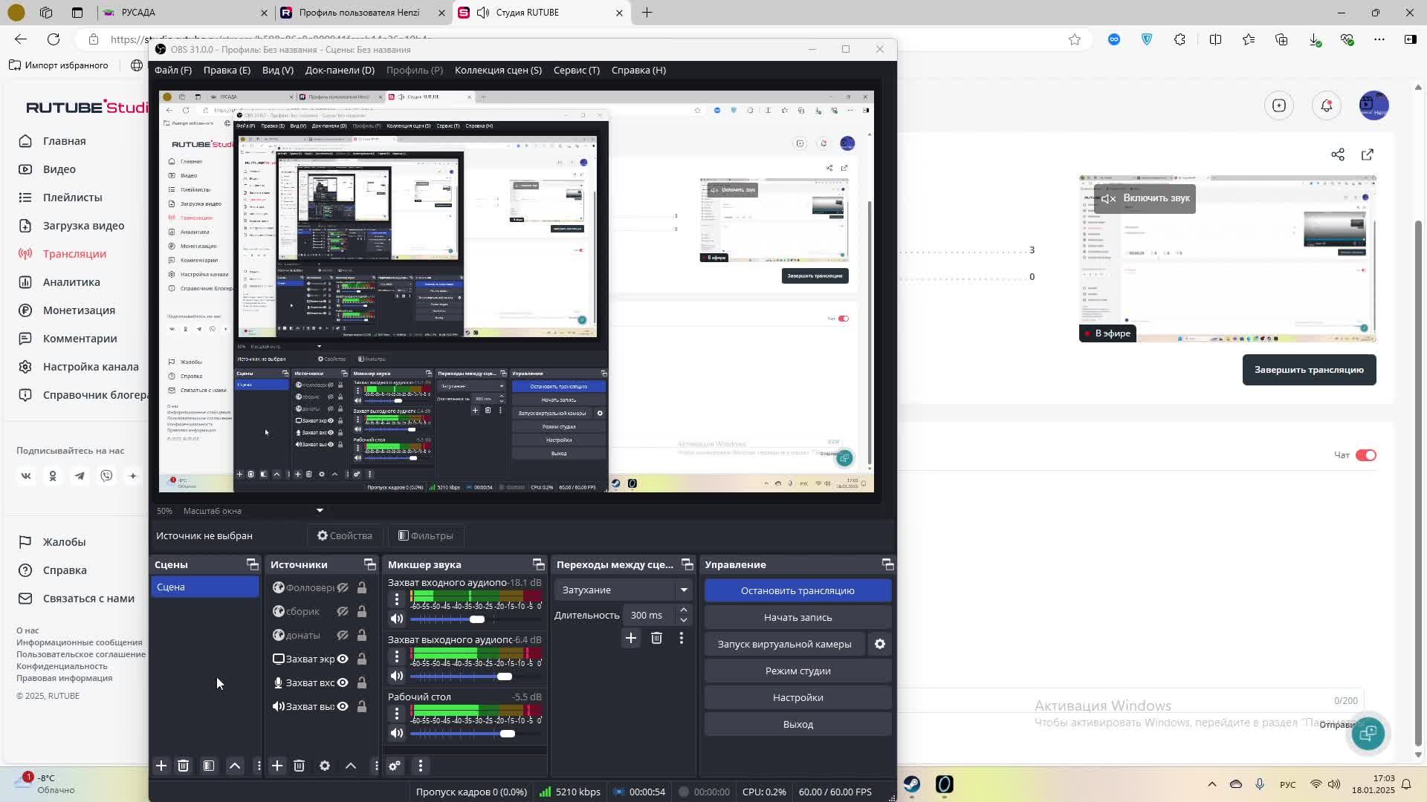Hide the Захват выходного audio source
Screen dimensions: 1427x802
343,706
